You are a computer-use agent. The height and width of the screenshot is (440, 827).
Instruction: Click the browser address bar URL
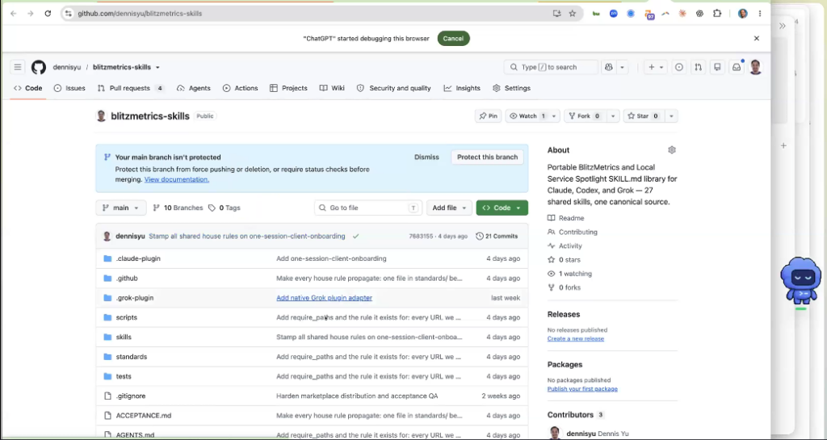tap(140, 13)
